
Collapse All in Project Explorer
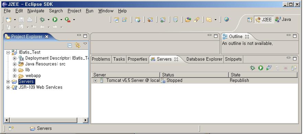[x=69, y=46]
